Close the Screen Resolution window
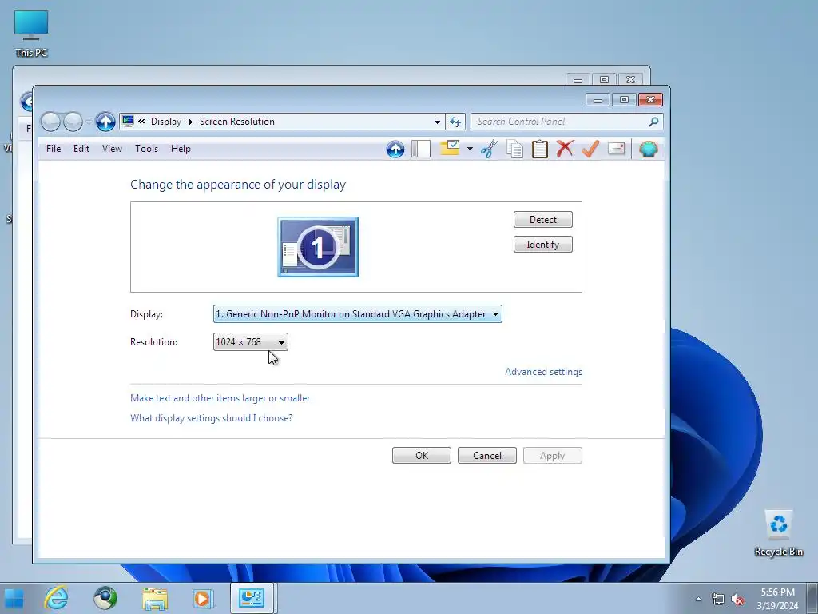818x614 pixels. (650, 100)
